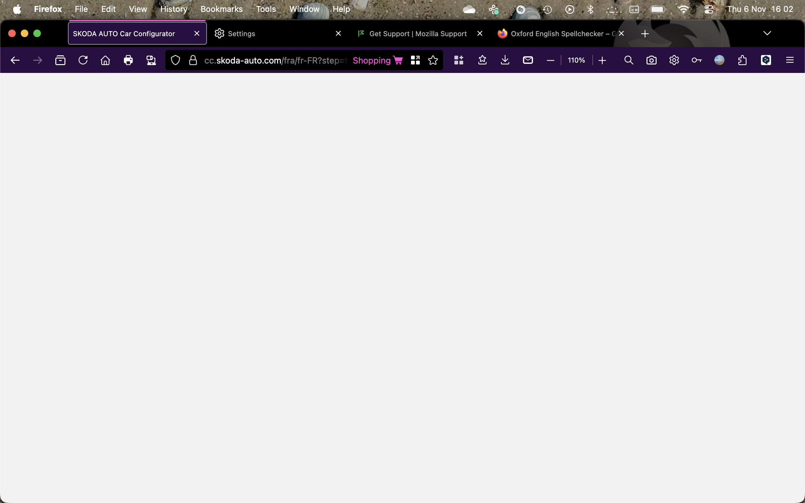805x503 pixels.
Task: Bookmark this page with the star
Action: coord(433,60)
